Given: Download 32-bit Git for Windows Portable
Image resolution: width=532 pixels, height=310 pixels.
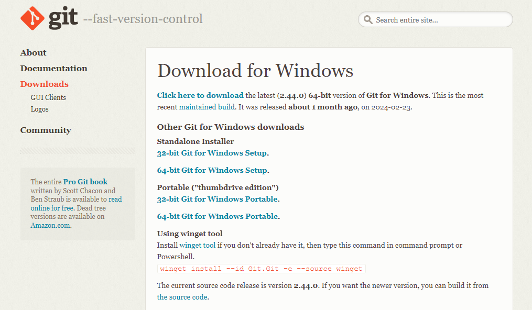Looking at the screenshot, I should pyautogui.click(x=218, y=199).
